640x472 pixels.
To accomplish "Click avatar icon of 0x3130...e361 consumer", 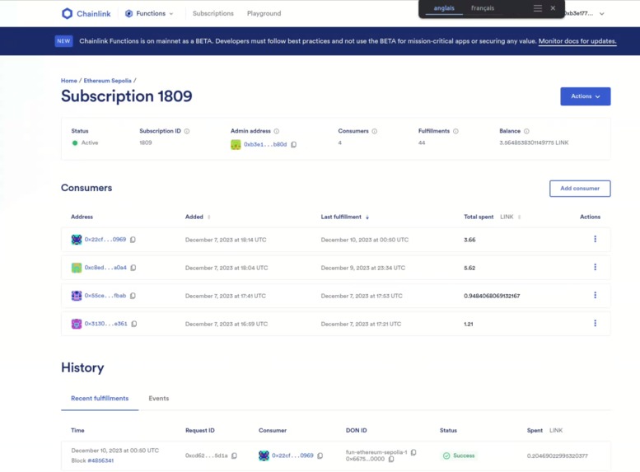I will 77,324.
